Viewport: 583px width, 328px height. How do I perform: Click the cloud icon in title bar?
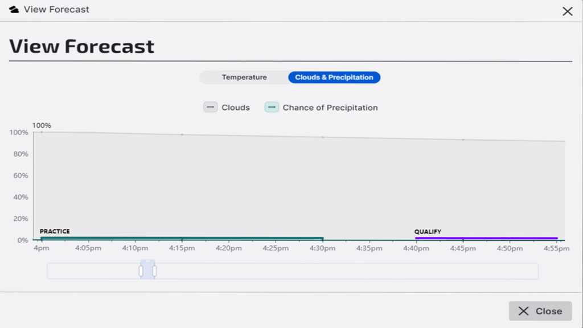click(x=14, y=10)
